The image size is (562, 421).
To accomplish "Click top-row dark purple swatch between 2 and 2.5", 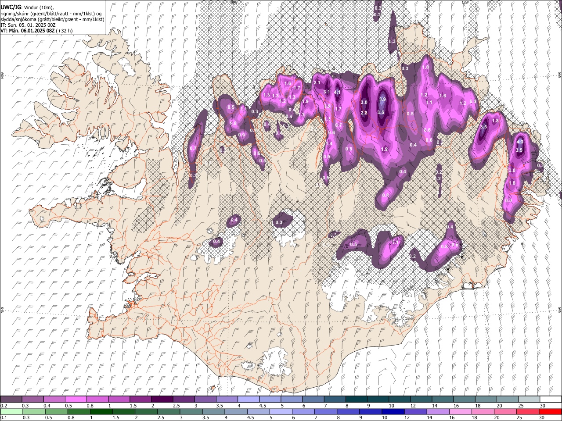I will (162, 399).
